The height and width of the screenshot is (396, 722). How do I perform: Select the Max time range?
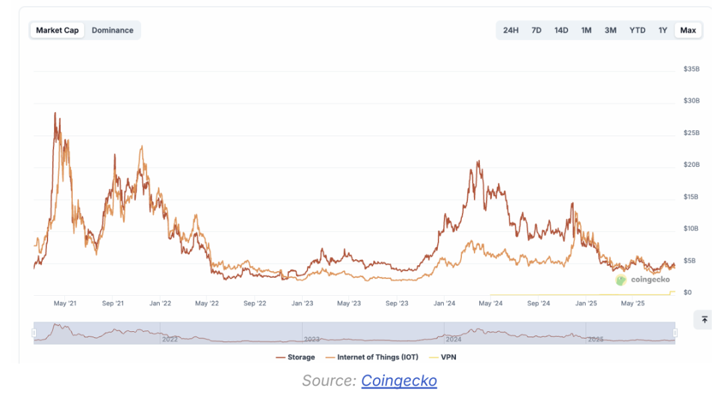click(688, 30)
